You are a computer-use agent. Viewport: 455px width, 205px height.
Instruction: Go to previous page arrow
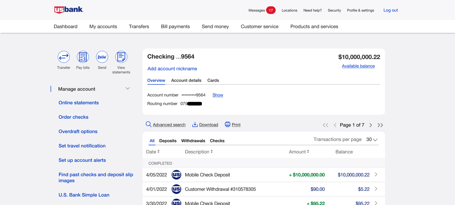point(335,125)
